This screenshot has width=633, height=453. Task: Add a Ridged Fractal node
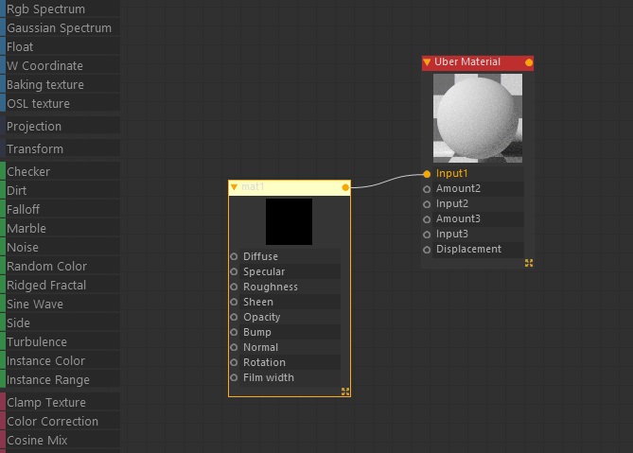[61, 286]
